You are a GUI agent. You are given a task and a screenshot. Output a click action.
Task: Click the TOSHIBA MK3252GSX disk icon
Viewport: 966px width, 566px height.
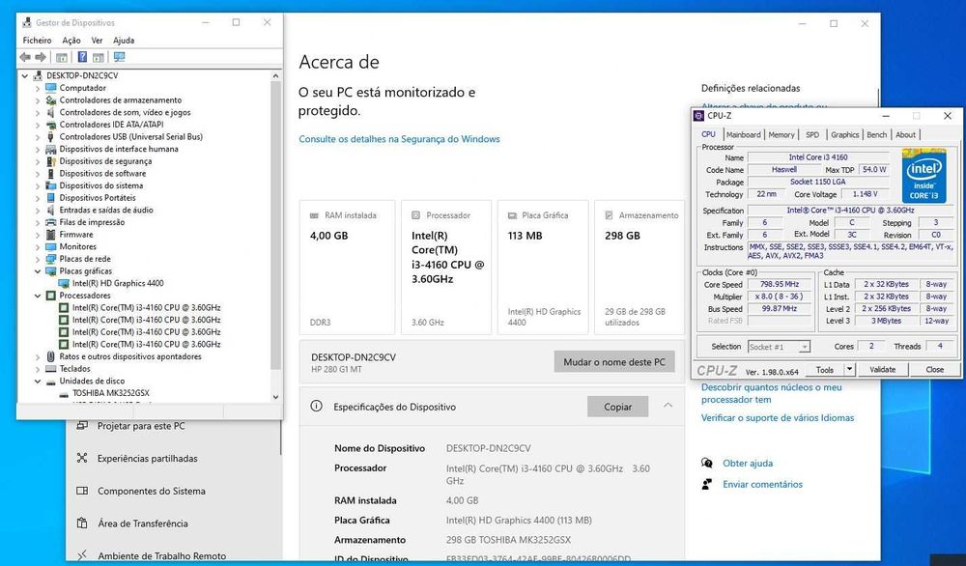64,393
